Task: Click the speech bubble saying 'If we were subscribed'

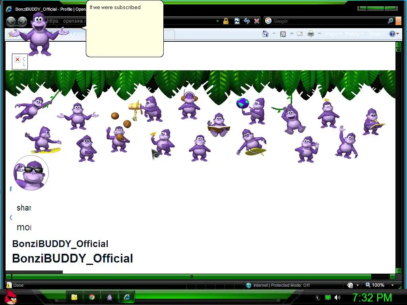Action: tap(124, 29)
